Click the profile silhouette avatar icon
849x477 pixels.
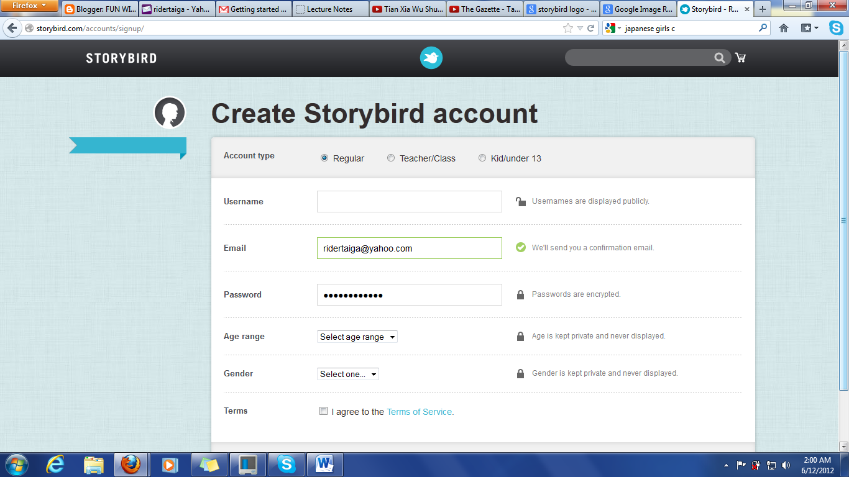170,112
